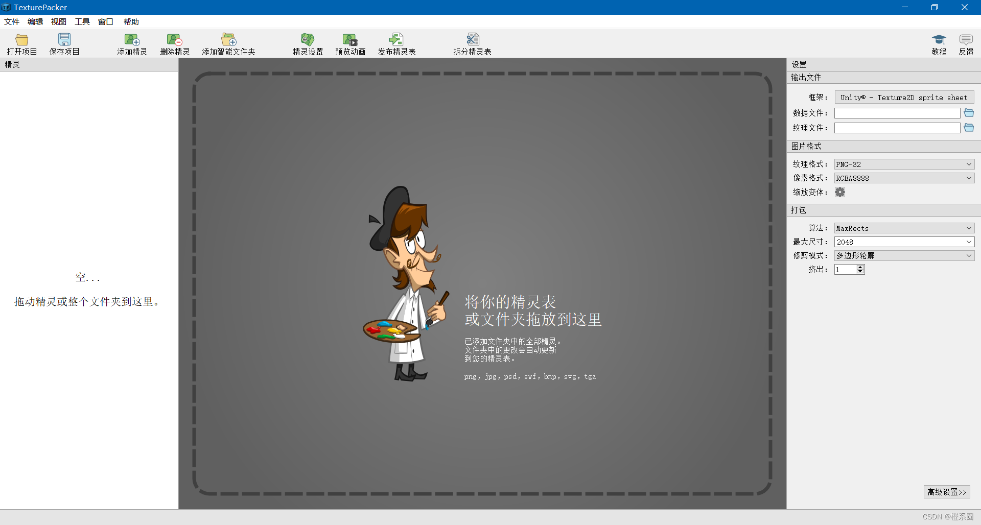Viewport: 981px width, 525px height.
Task: Click the 添加智能文件夹 icon
Action: coord(228,39)
